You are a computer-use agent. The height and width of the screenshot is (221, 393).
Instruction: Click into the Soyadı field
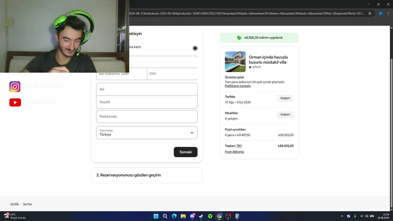(x=147, y=102)
